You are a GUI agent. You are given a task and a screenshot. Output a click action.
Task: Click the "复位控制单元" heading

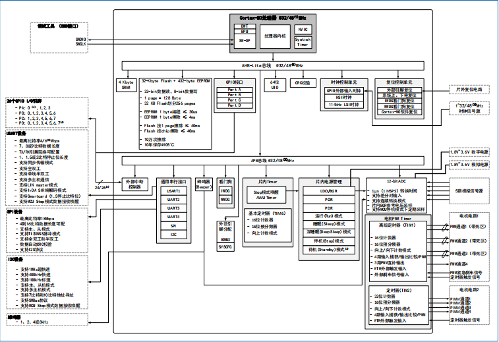[399, 82]
